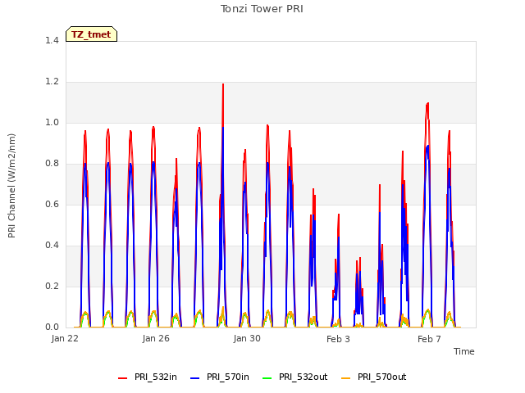The height and width of the screenshot is (393, 525).
Task: Click the Time x-axis label
Action: point(464,351)
